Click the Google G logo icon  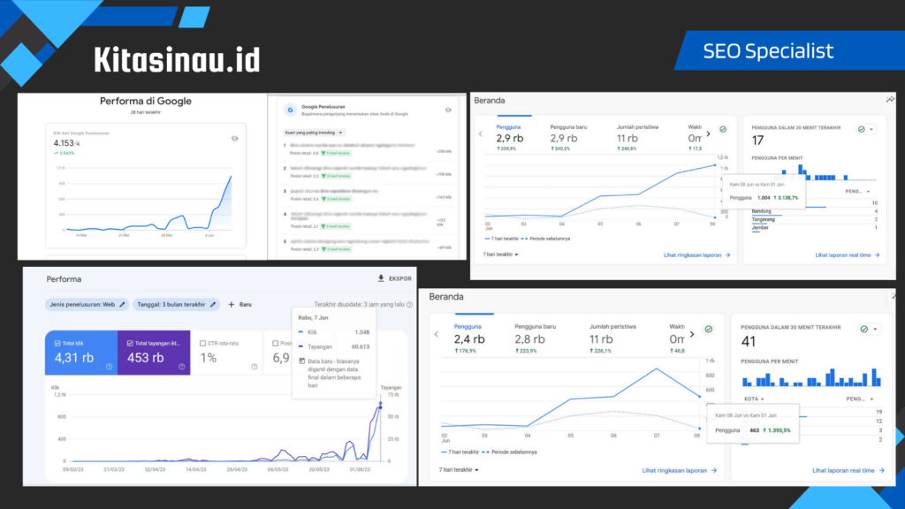[289, 110]
